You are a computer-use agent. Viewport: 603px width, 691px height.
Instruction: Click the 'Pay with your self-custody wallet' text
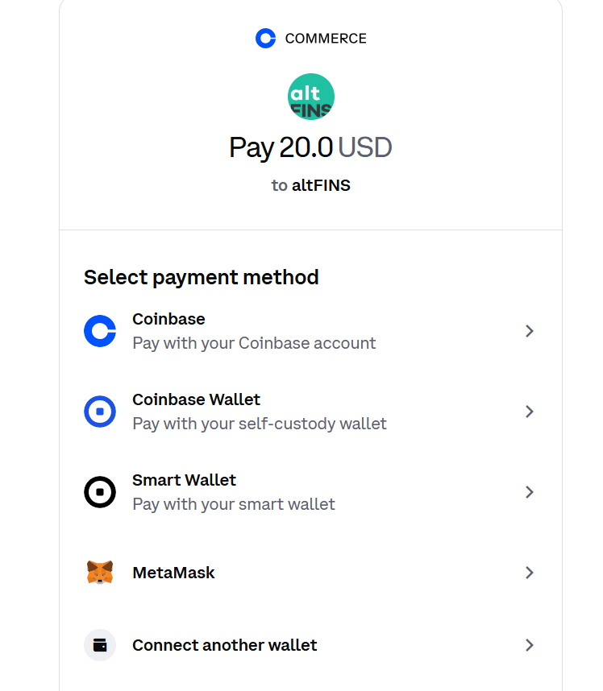click(260, 424)
